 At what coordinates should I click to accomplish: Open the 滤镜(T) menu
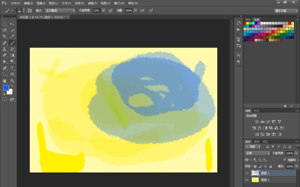(92, 3)
